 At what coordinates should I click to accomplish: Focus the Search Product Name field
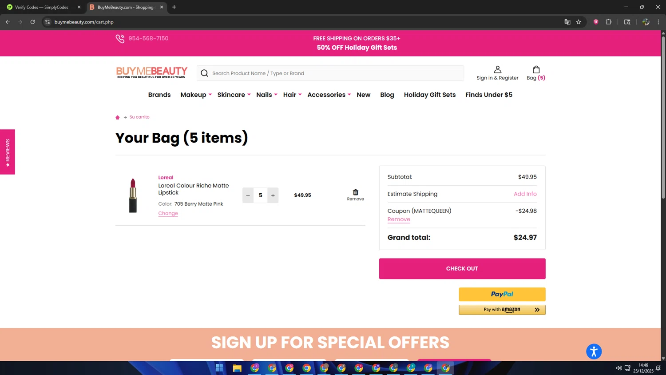tap(330, 73)
